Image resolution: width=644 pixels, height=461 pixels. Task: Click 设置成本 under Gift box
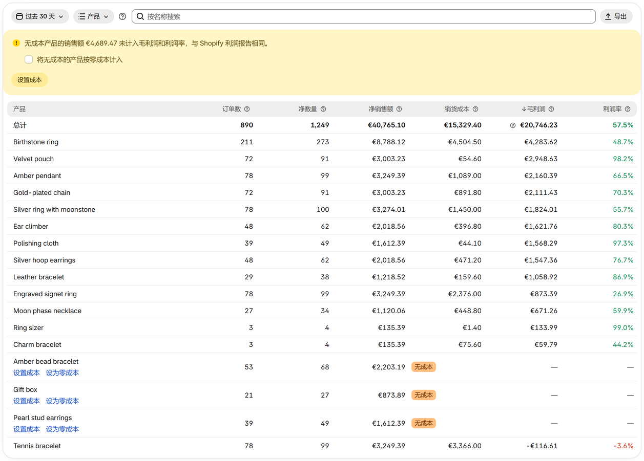tap(27, 401)
